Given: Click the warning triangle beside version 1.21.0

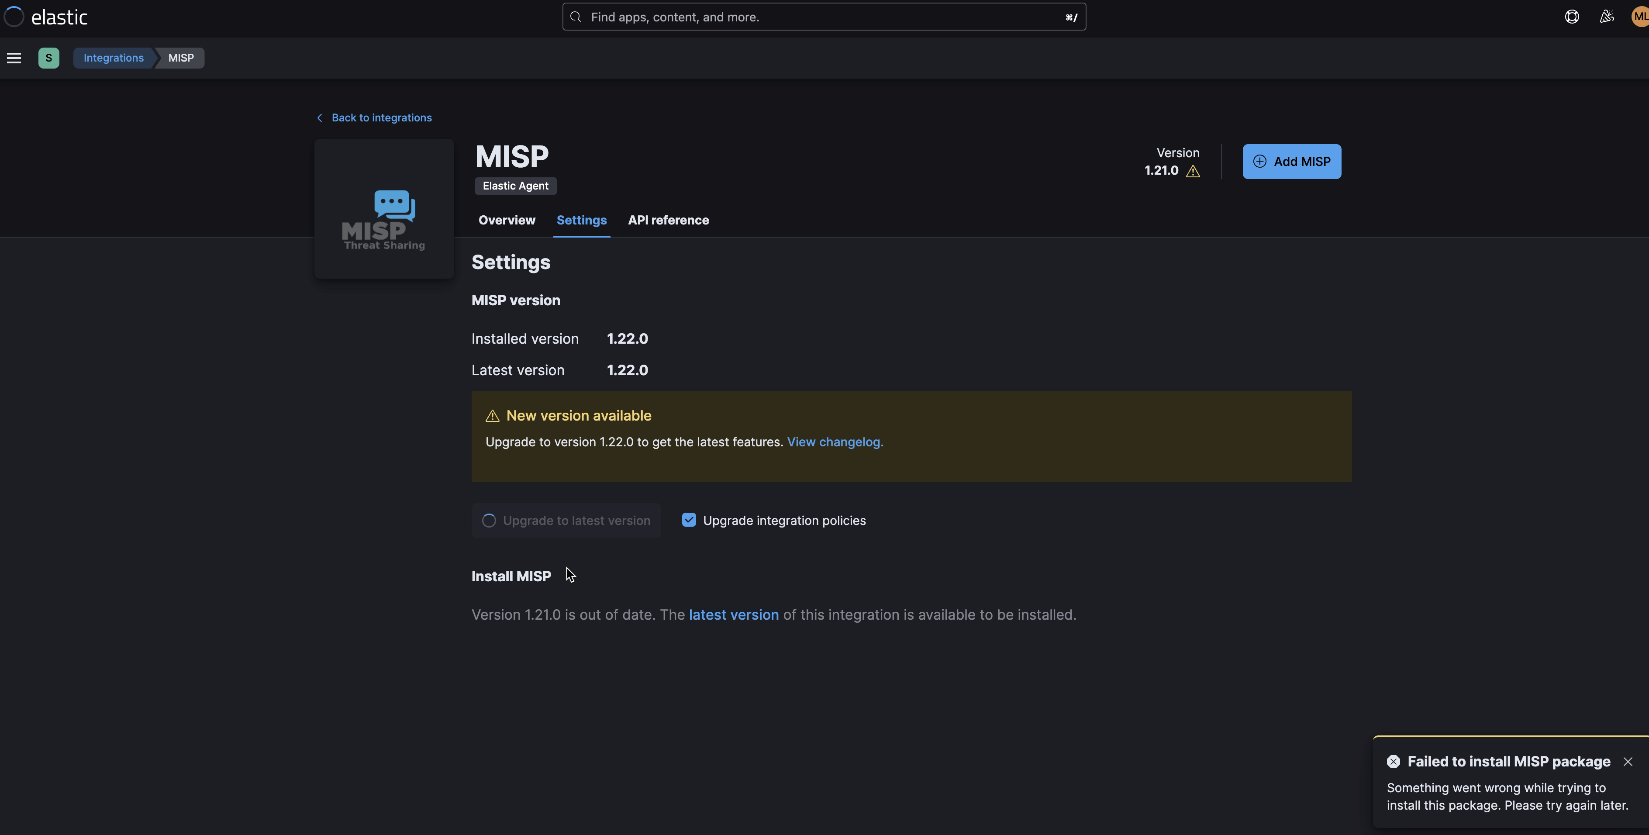Looking at the screenshot, I should 1193,171.
